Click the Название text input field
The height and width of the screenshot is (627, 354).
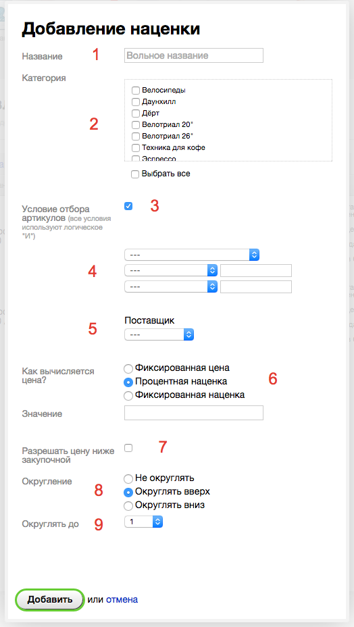[x=194, y=55]
